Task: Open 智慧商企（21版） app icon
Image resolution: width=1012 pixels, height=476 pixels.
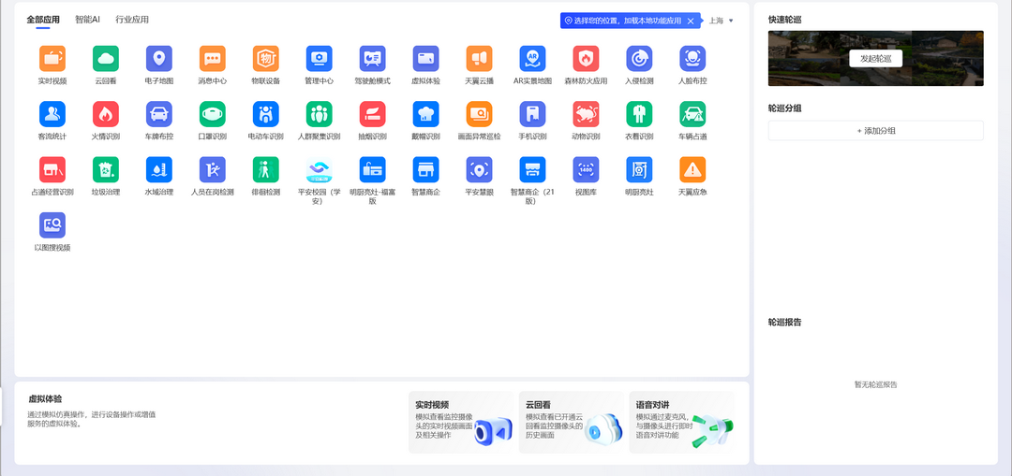Action: point(532,169)
